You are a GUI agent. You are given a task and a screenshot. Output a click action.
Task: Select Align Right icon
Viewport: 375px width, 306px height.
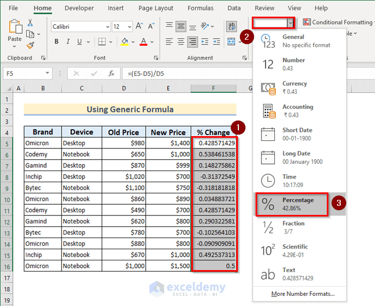click(x=192, y=42)
